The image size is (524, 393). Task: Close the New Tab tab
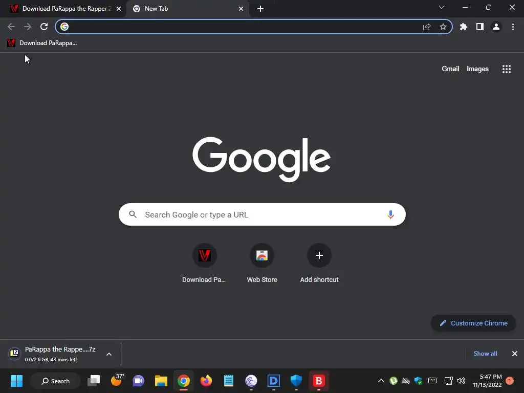[x=241, y=9]
